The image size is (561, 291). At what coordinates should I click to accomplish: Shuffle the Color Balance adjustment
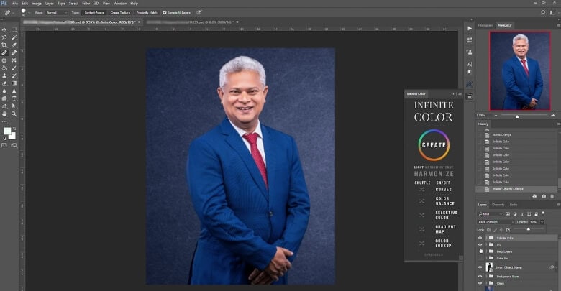click(x=421, y=201)
